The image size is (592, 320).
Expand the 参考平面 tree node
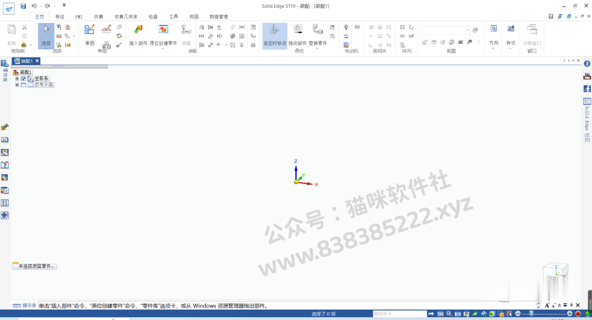tap(17, 85)
